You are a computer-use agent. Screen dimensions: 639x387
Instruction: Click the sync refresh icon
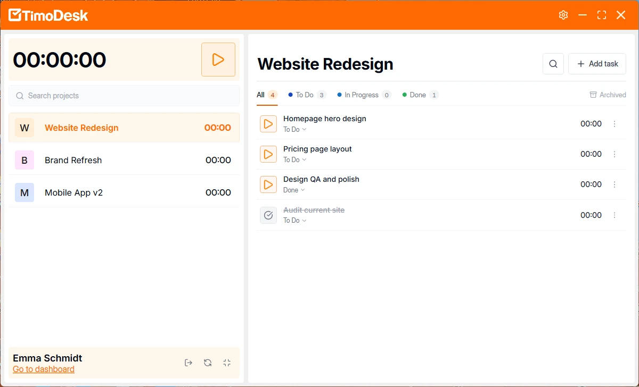pyautogui.click(x=208, y=363)
